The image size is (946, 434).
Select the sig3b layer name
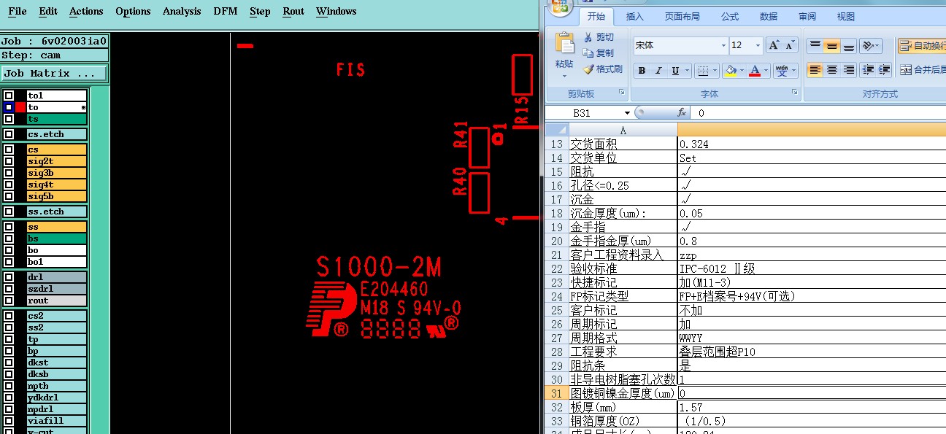56,173
